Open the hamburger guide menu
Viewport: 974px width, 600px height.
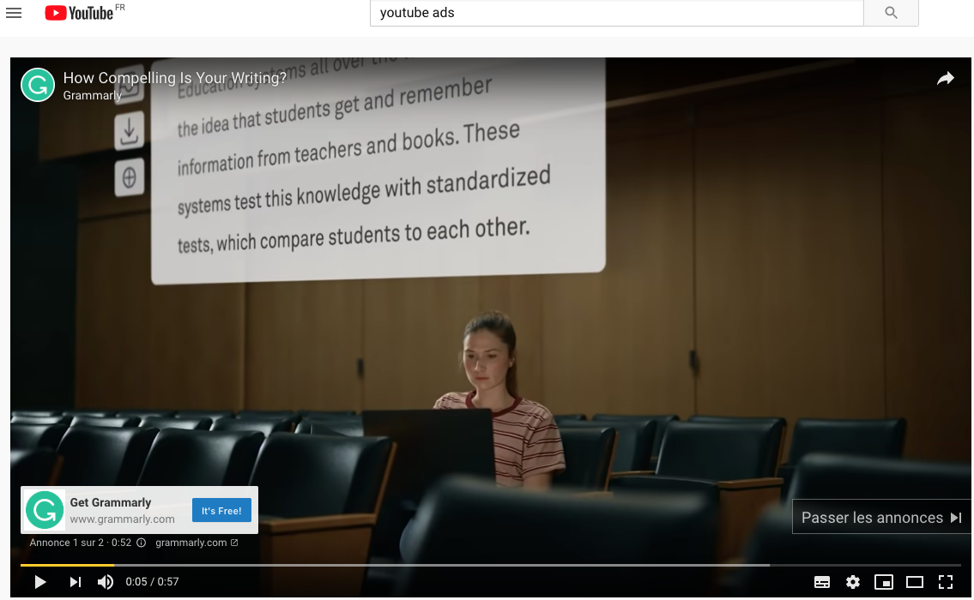(14, 13)
